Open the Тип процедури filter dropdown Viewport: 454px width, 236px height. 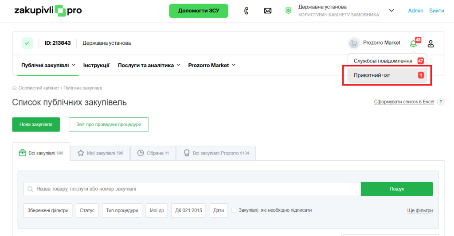(122, 210)
